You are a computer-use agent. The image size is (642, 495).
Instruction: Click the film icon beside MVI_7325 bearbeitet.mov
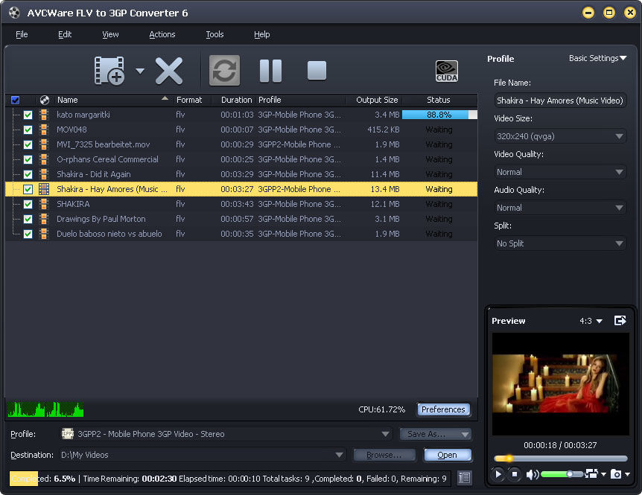pos(44,144)
